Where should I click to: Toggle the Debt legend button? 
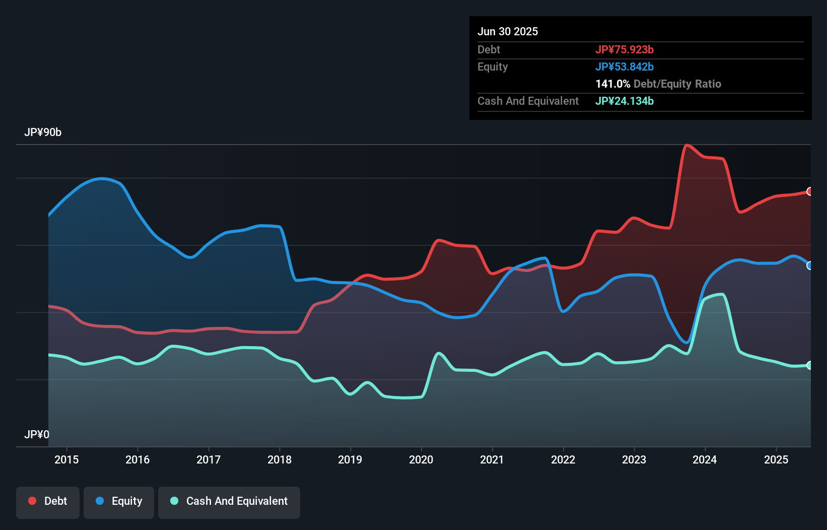coord(48,501)
